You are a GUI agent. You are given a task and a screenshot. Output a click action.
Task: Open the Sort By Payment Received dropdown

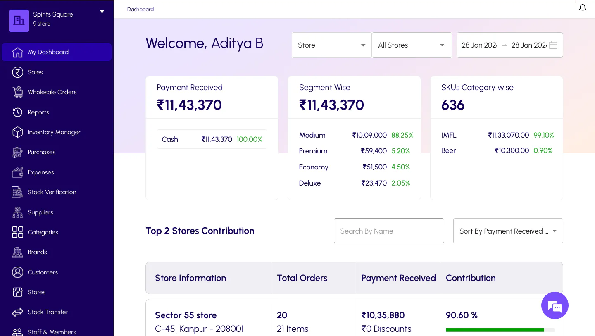pyautogui.click(x=508, y=231)
